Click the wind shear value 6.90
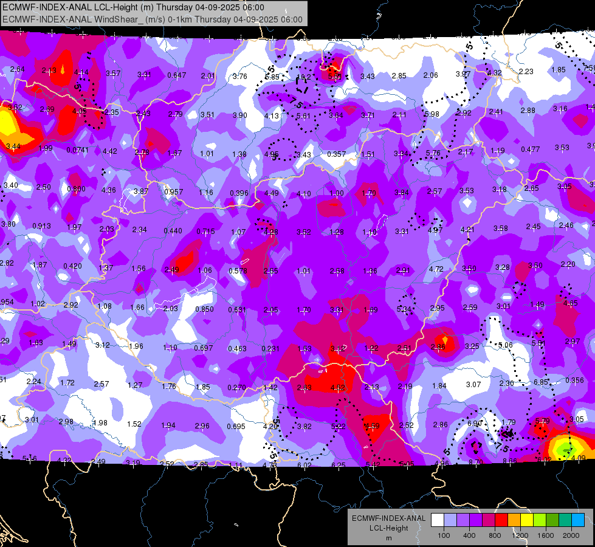The image size is (595, 547). [x=474, y=423]
